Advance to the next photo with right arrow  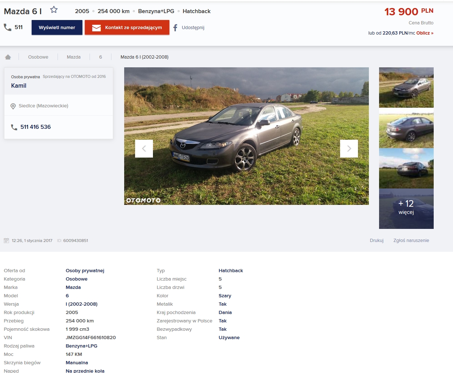click(x=349, y=148)
